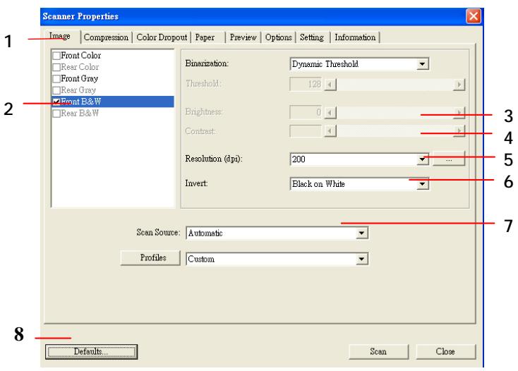Click the Threshold slider track
Image resolution: width=518 pixels, height=371 pixels.
pyautogui.click(x=394, y=85)
